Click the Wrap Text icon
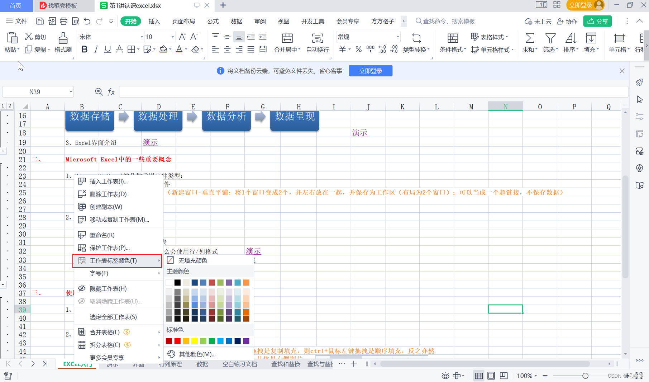This screenshot has width=649, height=382. pos(317,38)
